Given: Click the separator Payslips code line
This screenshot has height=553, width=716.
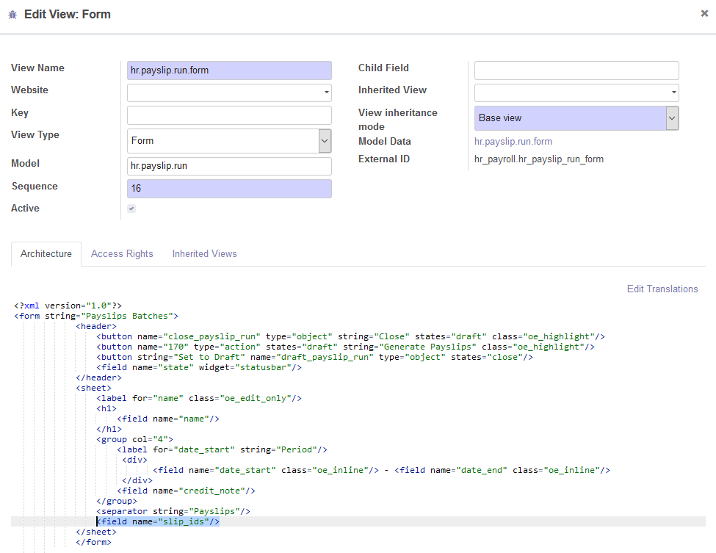Looking at the screenshot, I should pyautogui.click(x=173, y=511).
